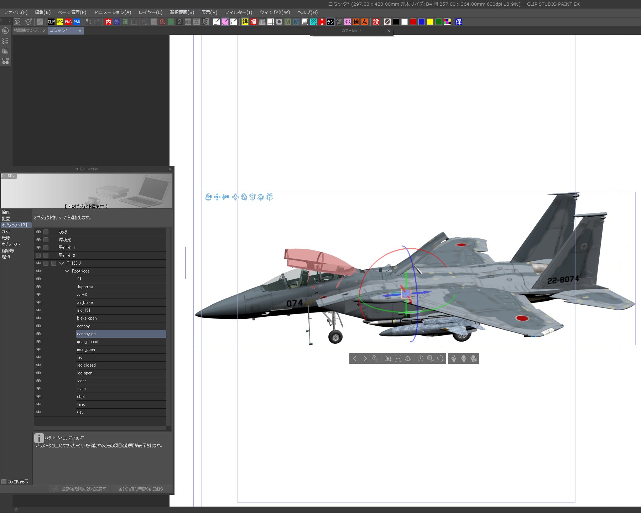
Task: Collapse the F-15DJ tree node
Action: click(62, 263)
